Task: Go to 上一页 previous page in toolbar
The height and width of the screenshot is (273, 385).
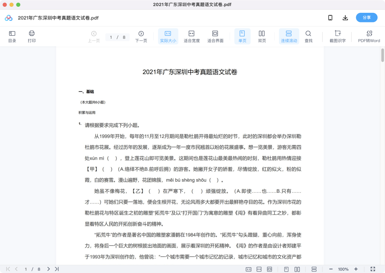Action: click(94, 37)
